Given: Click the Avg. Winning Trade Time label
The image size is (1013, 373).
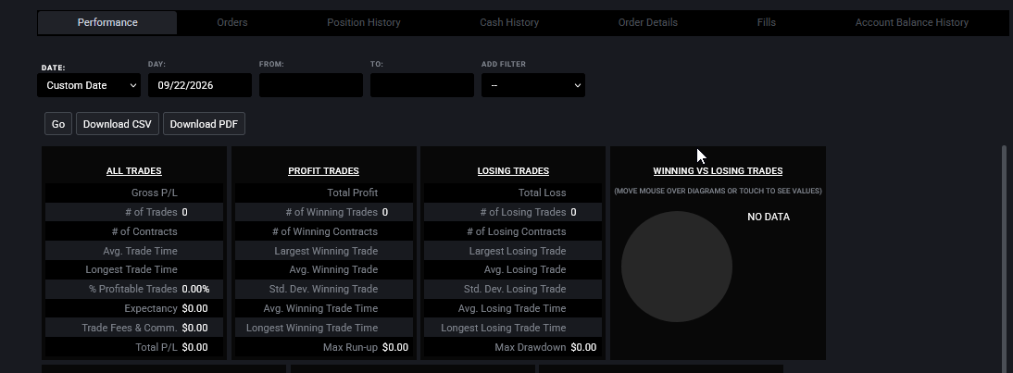Looking at the screenshot, I should coord(320,308).
